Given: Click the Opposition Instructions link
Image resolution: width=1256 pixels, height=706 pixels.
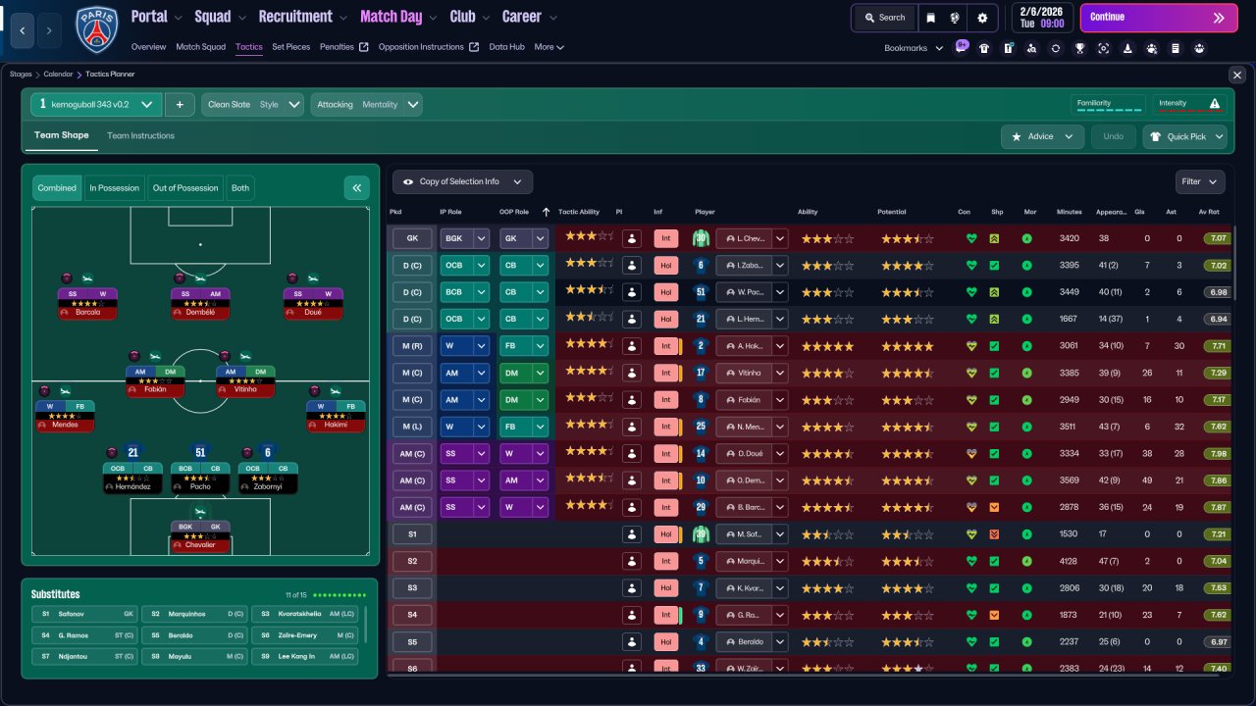Looking at the screenshot, I should point(428,47).
